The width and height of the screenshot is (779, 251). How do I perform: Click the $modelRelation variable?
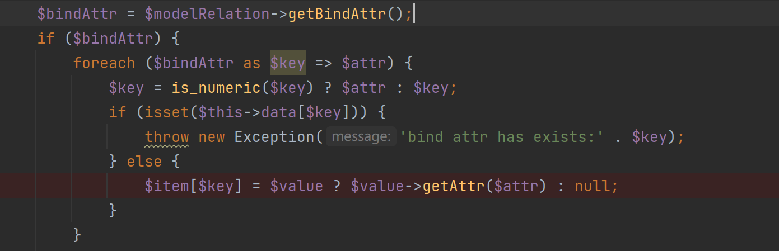[207, 13]
